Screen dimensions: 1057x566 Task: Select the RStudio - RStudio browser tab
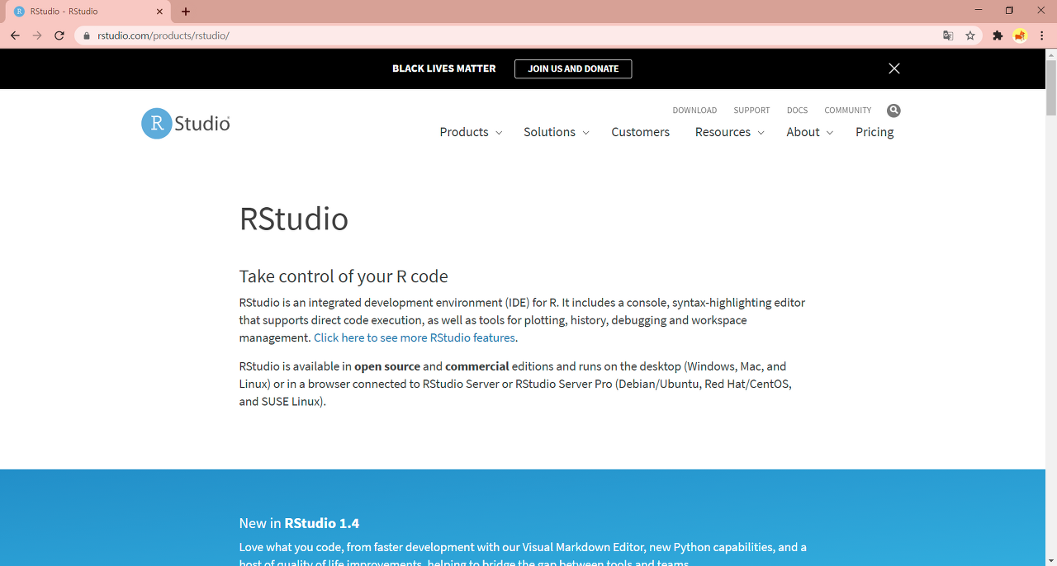(x=88, y=12)
